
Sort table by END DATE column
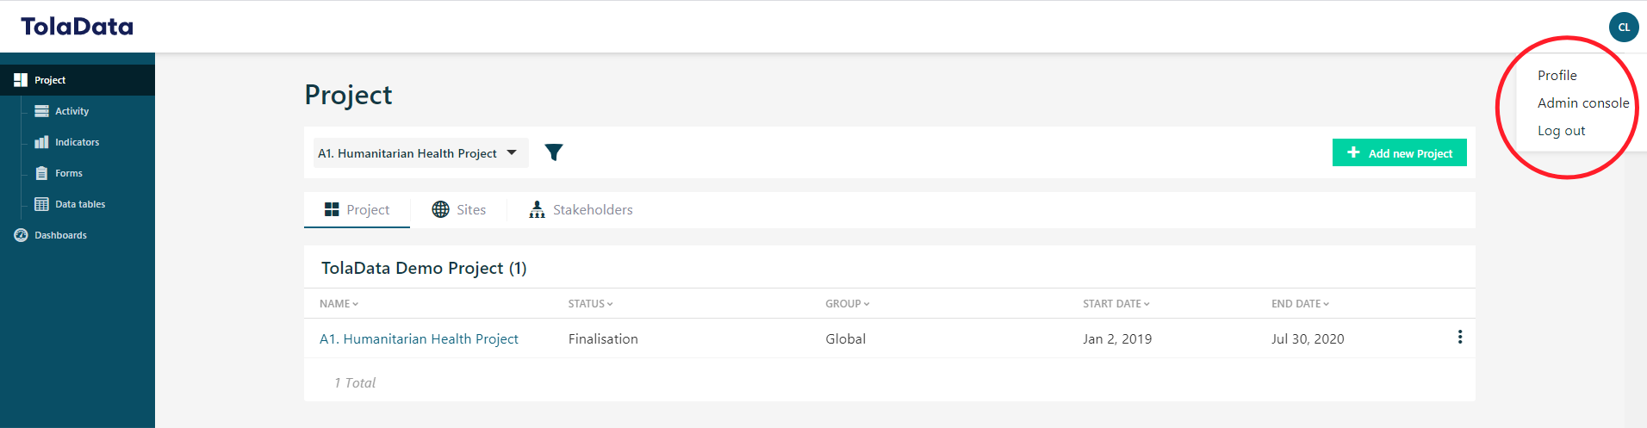[x=1301, y=304]
